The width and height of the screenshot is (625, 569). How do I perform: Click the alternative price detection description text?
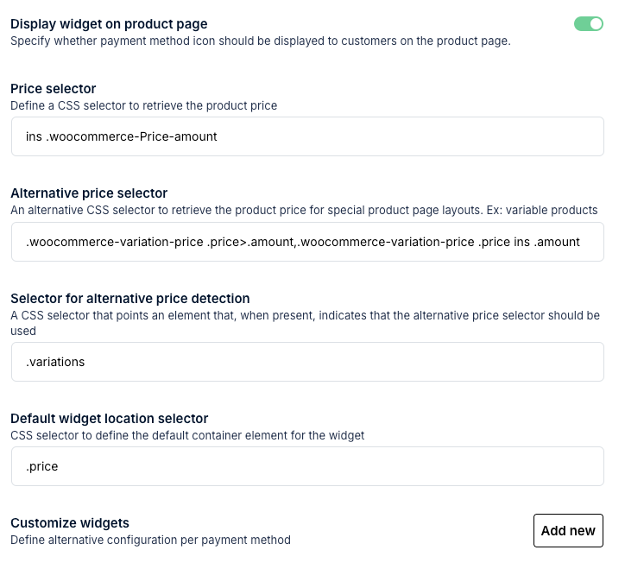click(x=305, y=323)
